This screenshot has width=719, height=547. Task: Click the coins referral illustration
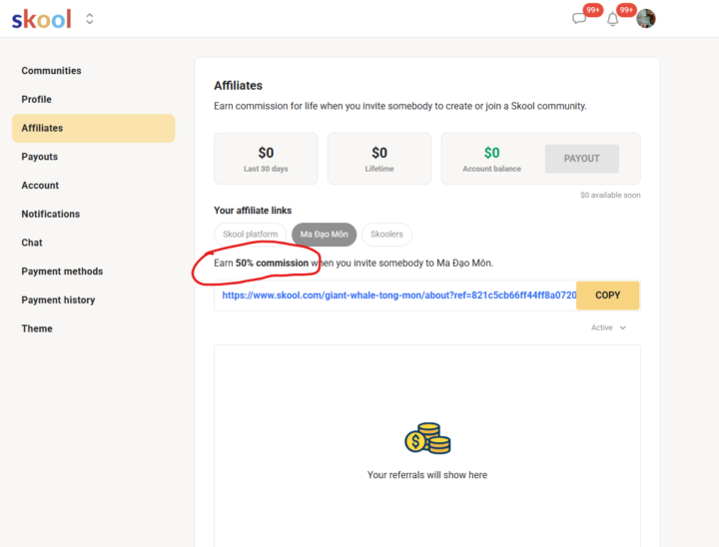[x=427, y=438]
